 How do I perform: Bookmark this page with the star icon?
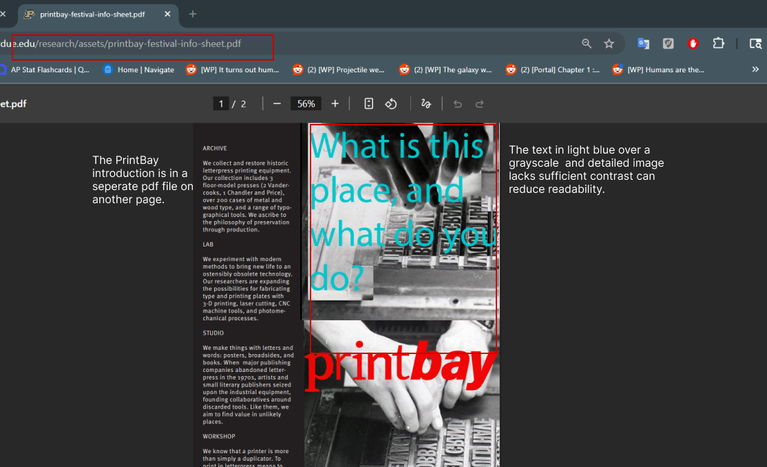(609, 43)
